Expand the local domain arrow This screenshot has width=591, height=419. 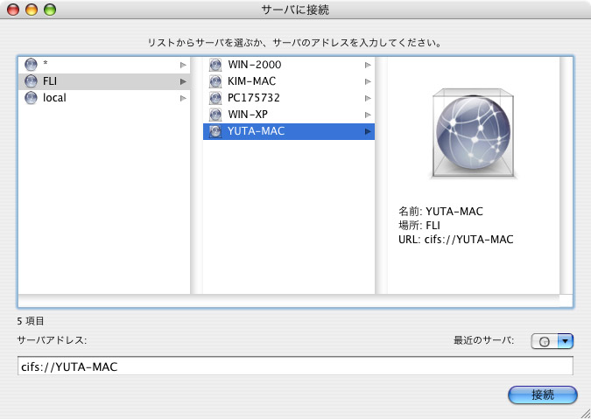[x=183, y=98]
